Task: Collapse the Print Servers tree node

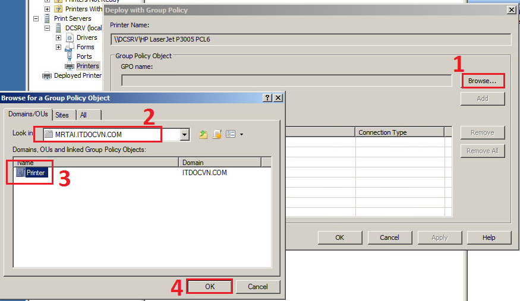Action: click(x=36, y=18)
